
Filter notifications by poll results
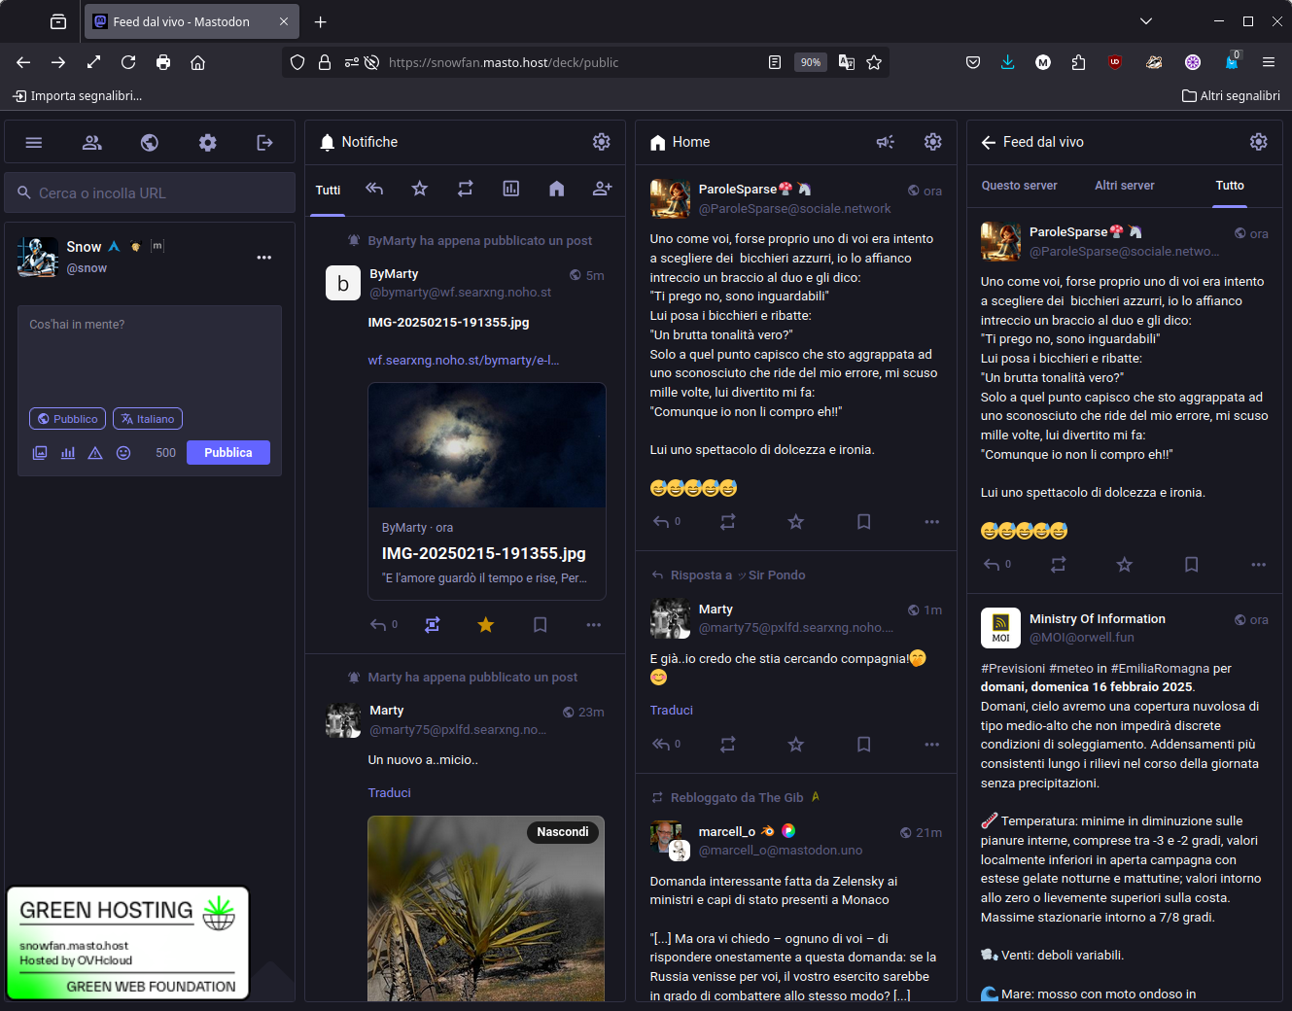pos(511,189)
